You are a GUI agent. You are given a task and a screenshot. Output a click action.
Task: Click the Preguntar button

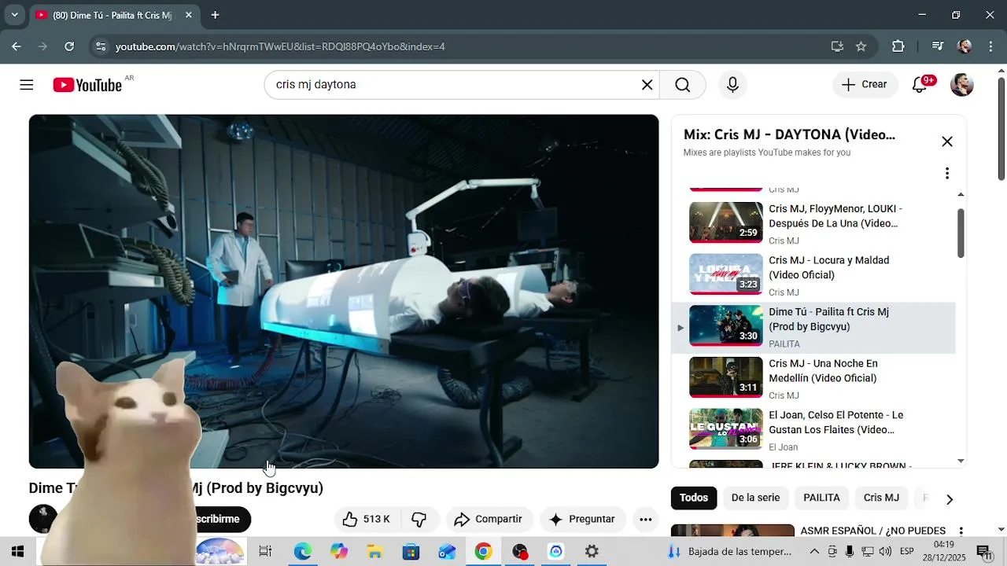(x=582, y=519)
